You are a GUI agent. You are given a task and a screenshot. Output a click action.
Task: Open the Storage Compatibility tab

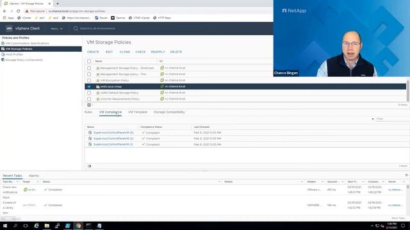[169, 112]
